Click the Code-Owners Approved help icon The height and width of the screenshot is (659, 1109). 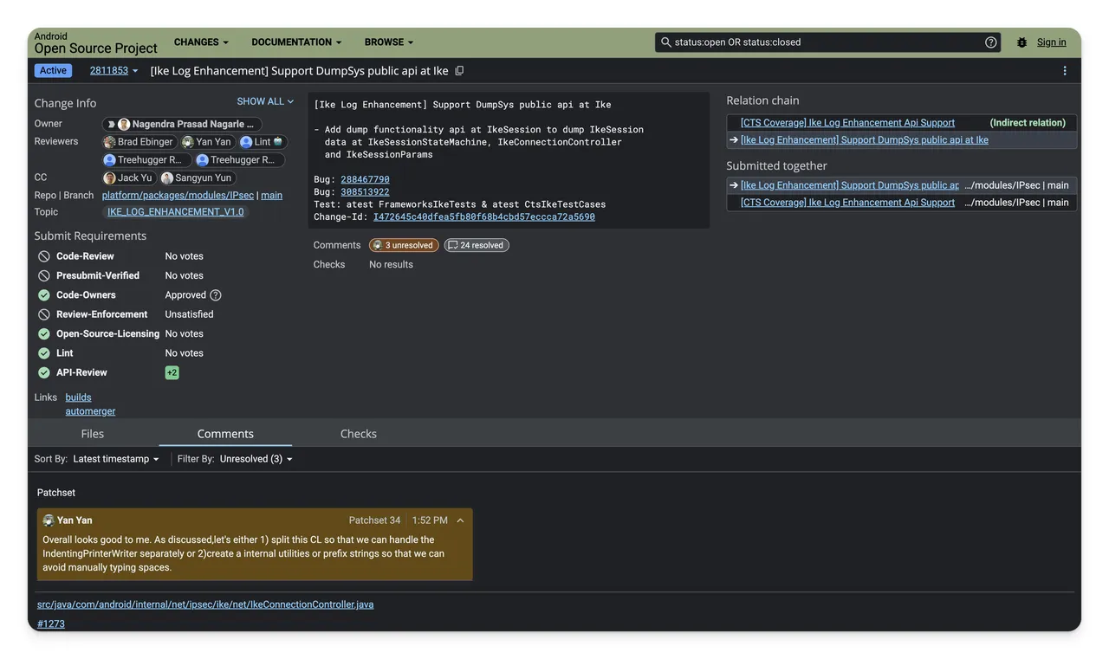216,295
